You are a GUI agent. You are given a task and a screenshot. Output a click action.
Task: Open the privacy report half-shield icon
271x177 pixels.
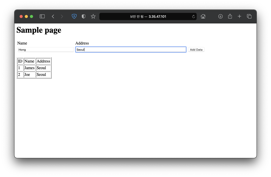tap(83, 16)
